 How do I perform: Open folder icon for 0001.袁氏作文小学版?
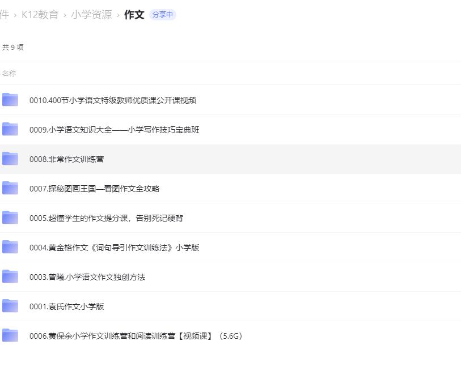pyautogui.click(x=10, y=306)
